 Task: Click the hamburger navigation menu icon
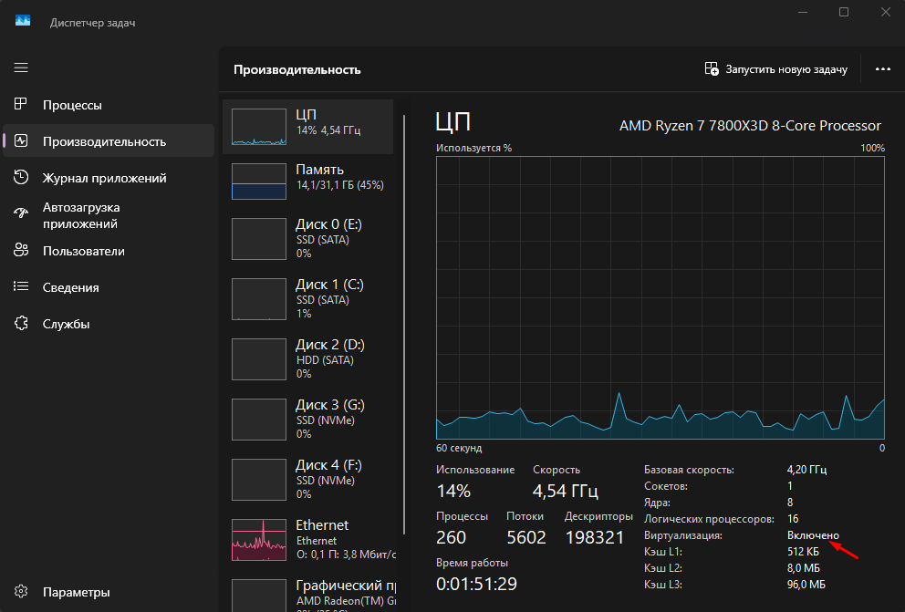(21, 68)
